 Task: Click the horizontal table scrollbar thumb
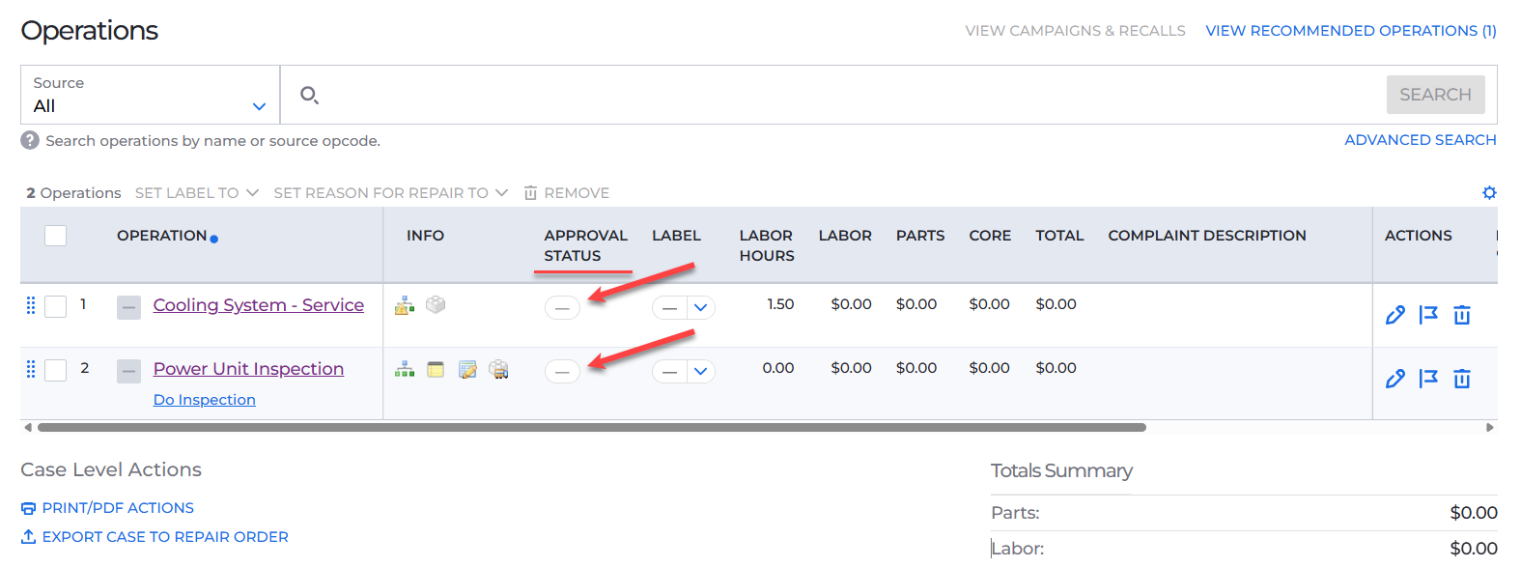tap(591, 427)
